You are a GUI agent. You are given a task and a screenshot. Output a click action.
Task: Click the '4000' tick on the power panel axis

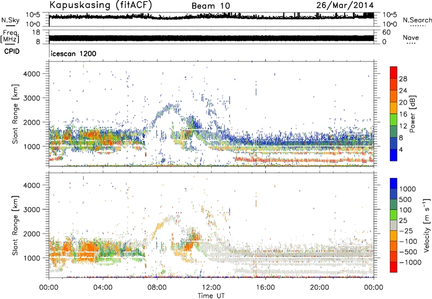point(31,74)
